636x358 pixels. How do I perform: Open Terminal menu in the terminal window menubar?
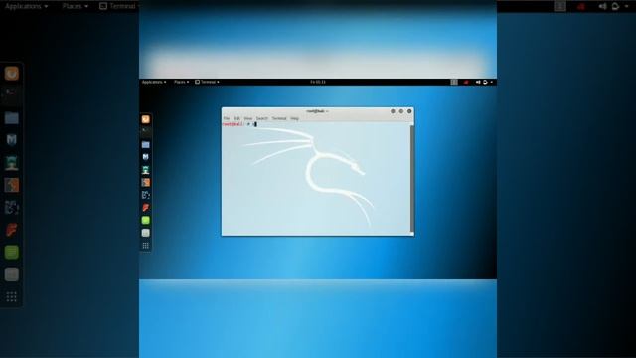pos(279,118)
